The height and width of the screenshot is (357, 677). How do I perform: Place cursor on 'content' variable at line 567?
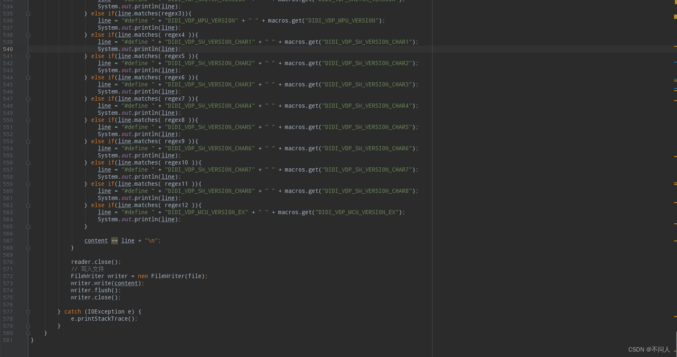(96, 241)
